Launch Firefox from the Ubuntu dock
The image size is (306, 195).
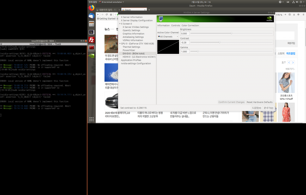point(91,8)
